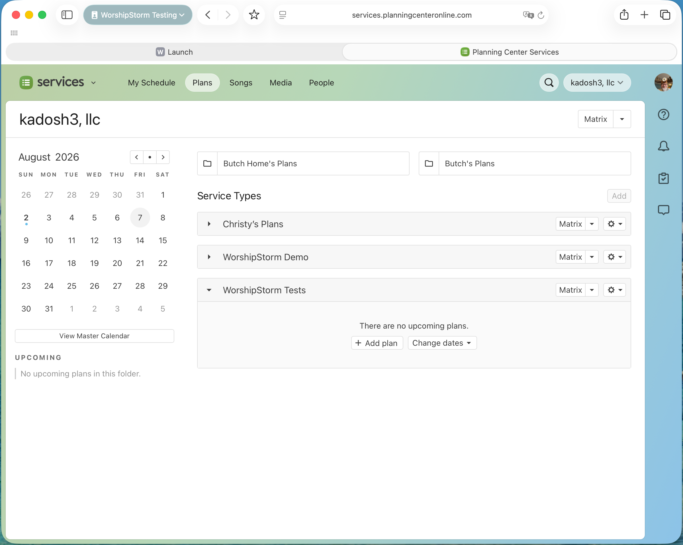Open the Services app switcher dropdown
This screenshot has width=683, height=545.
[x=93, y=83]
